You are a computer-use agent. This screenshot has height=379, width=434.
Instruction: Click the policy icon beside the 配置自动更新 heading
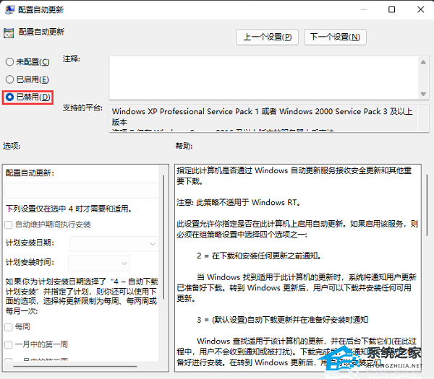click(x=9, y=32)
